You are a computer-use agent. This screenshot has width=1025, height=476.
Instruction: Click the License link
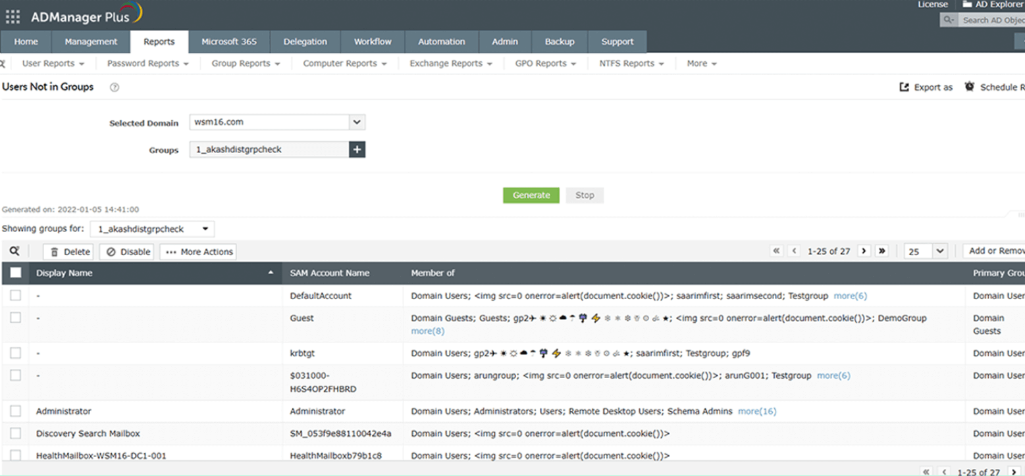[x=933, y=5]
